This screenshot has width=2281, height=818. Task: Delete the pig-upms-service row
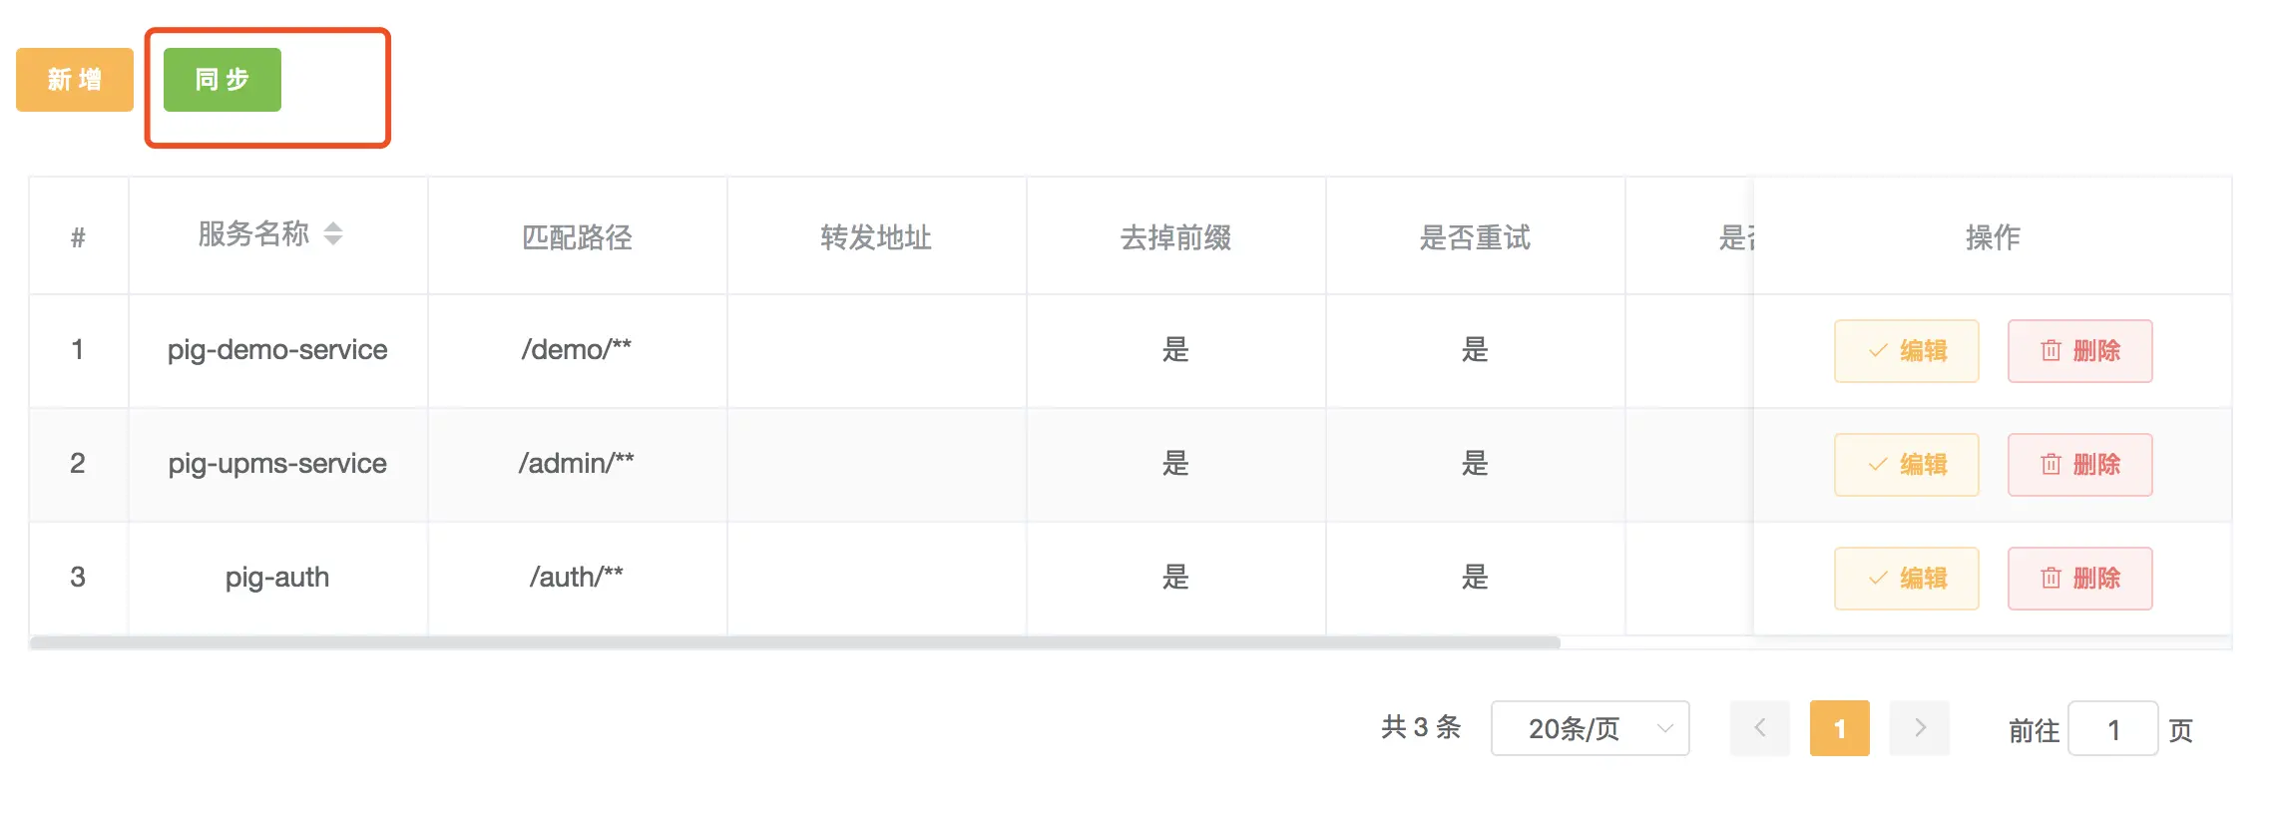coord(2079,465)
